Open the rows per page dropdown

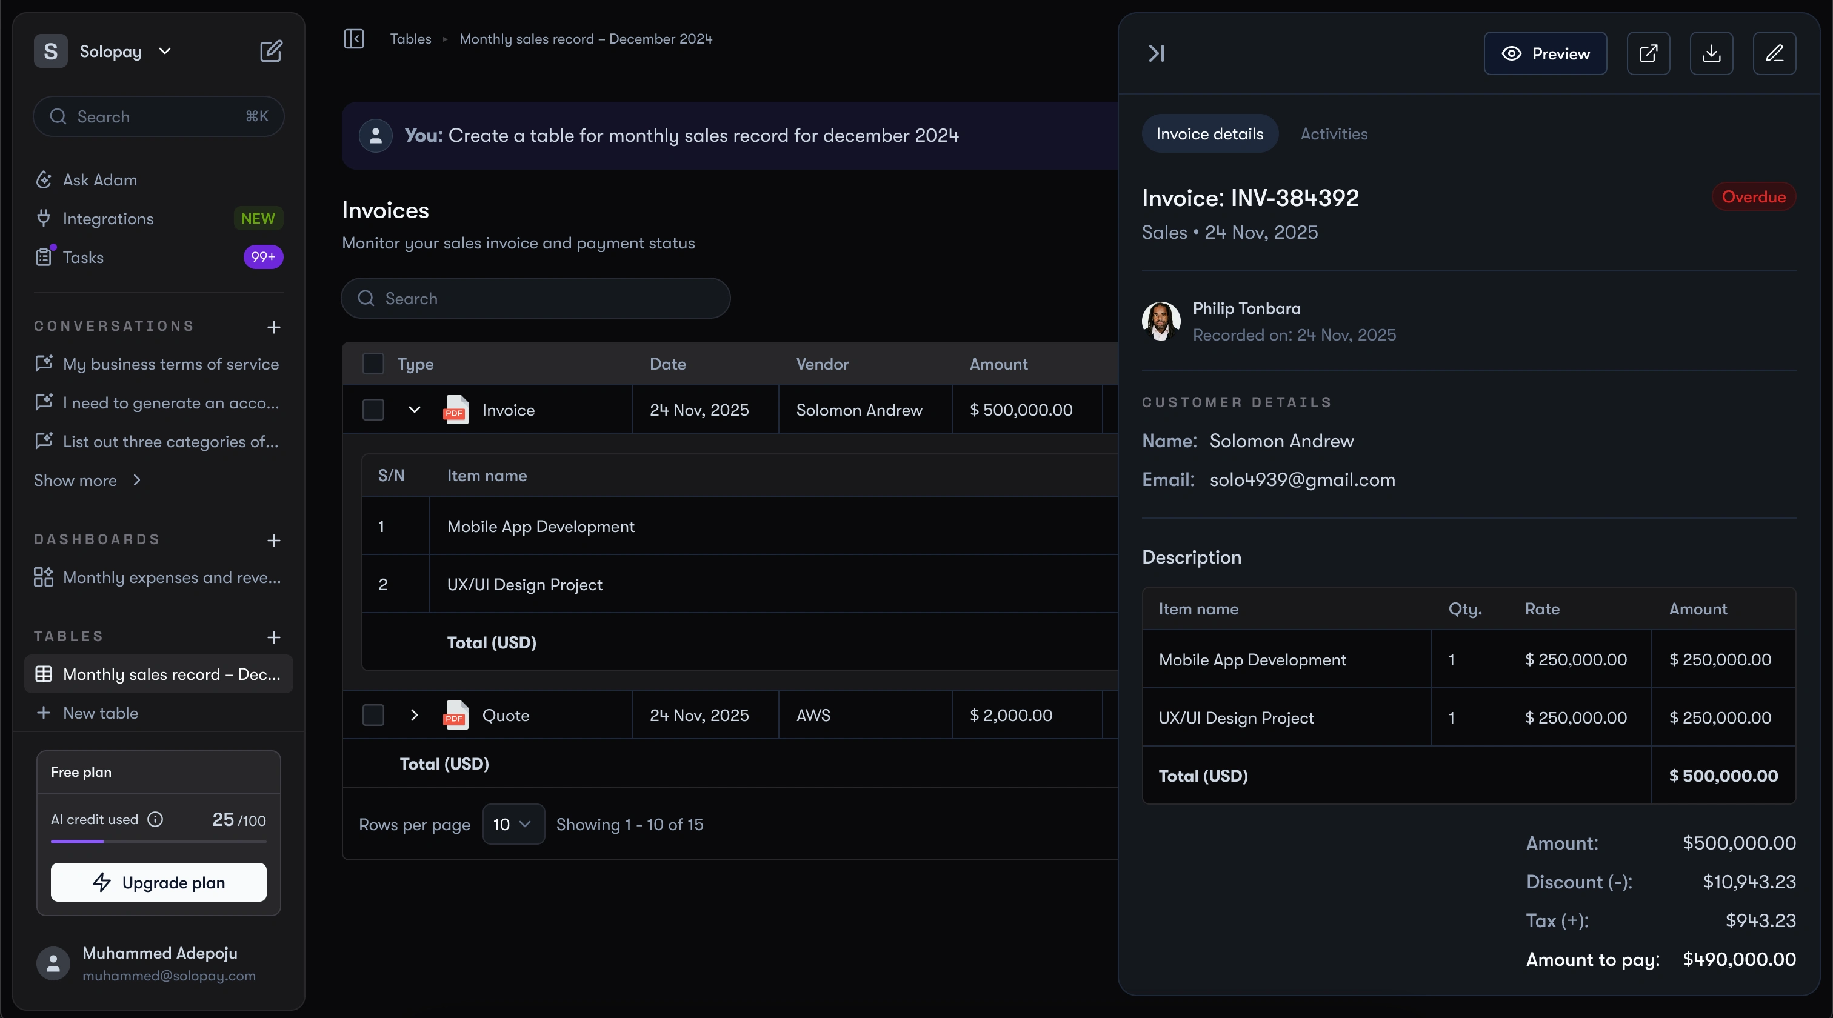pyautogui.click(x=512, y=823)
